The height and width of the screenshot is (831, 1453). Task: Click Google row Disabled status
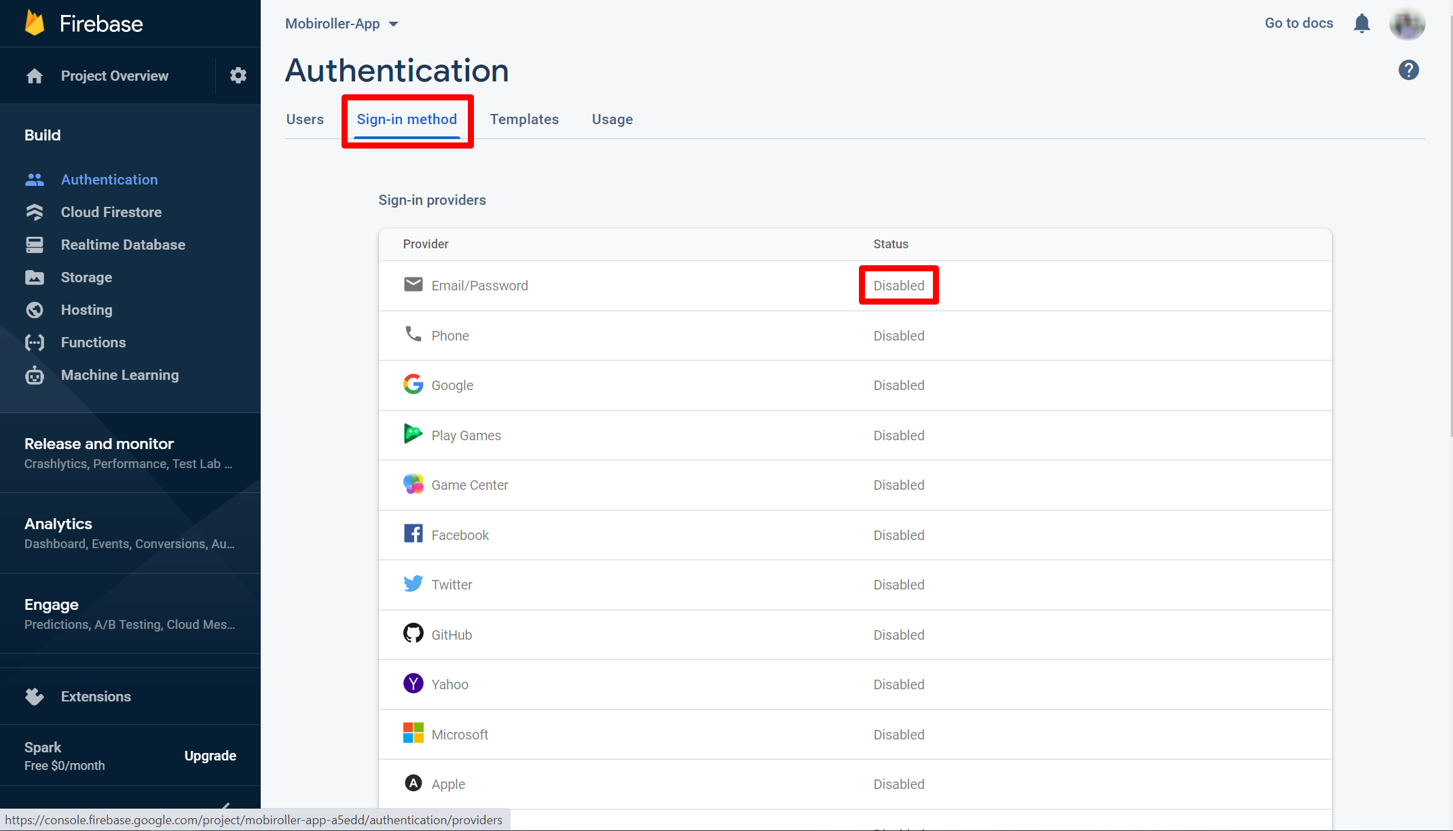point(899,385)
